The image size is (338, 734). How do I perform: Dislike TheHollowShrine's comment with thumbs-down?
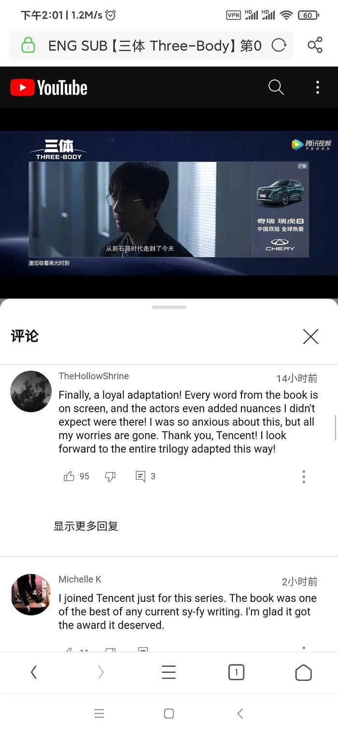pyautogui.click(x=110, y=477)
